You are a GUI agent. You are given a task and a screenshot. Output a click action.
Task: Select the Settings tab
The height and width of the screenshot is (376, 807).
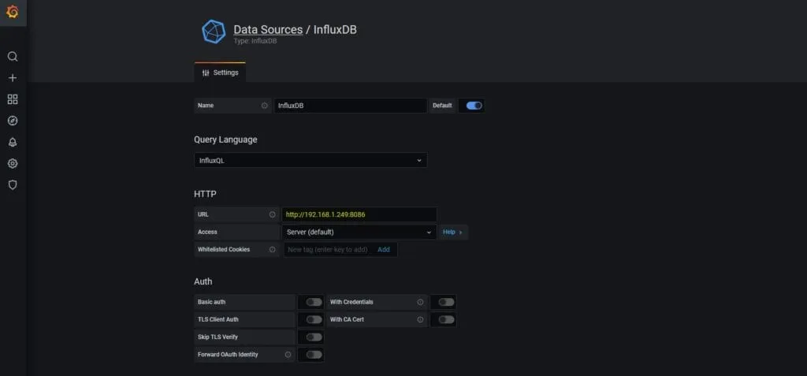pos(221,73)
